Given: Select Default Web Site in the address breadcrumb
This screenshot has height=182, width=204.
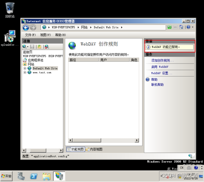Looking at the screenshot, I should [x=106, y=27].
